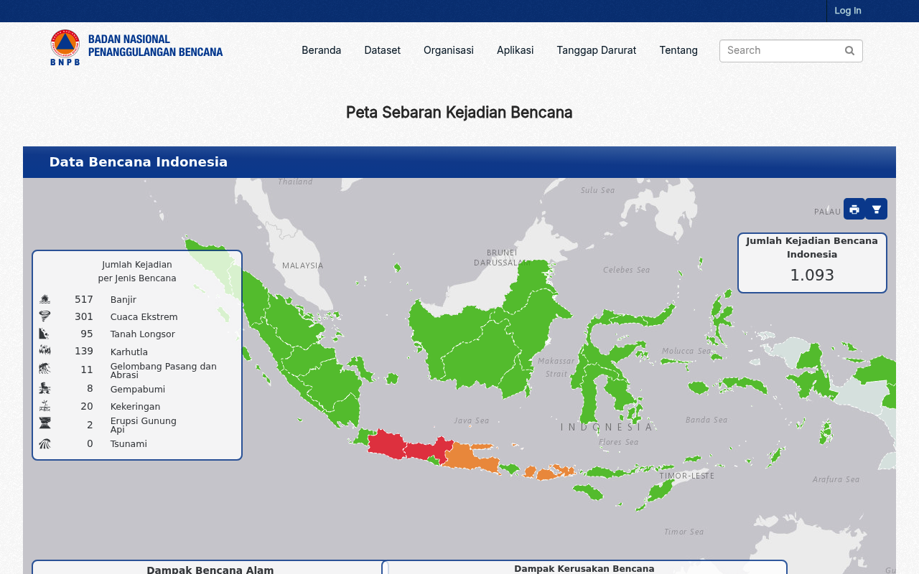919x574 pixels.
Task: Click the print map icon
Action: 854,209
